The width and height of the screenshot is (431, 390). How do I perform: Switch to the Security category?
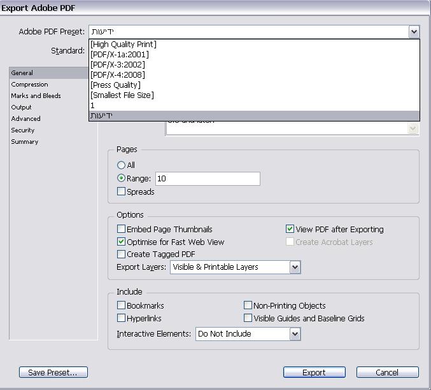(x=22, y=130)
